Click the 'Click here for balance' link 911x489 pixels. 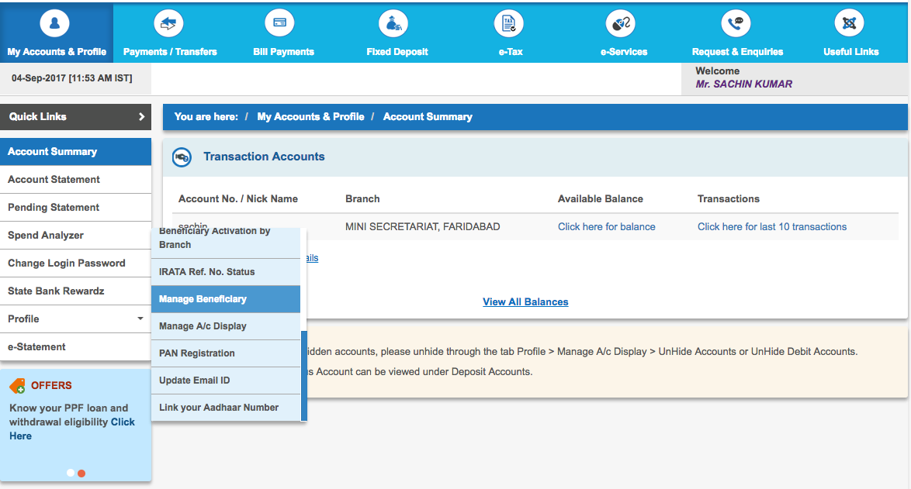point(607,227)
